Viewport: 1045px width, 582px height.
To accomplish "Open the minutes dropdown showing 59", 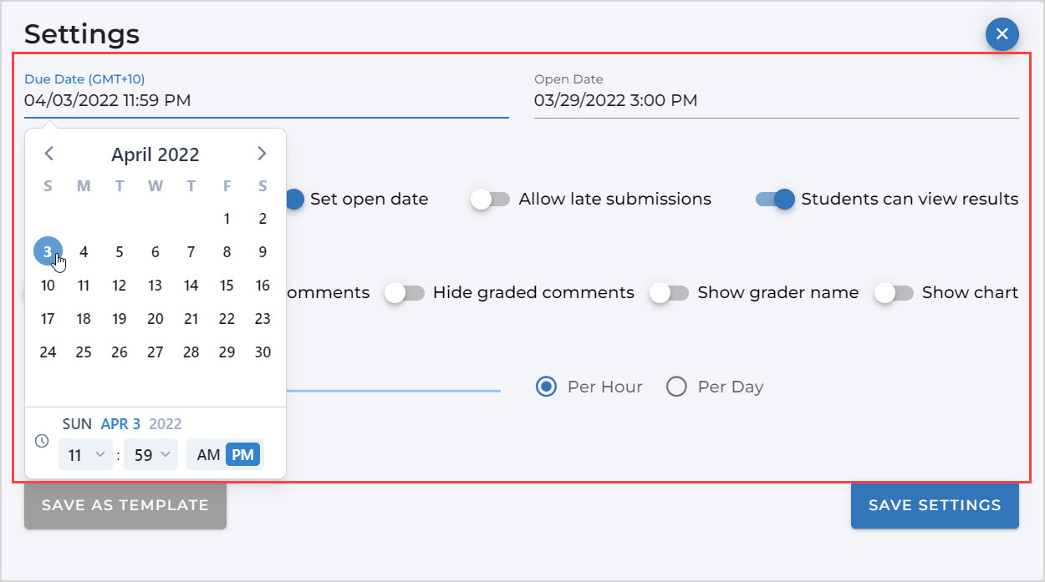I will point(150,455).
